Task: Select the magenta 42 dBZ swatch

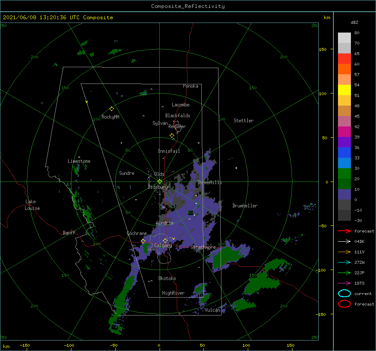Action: tap(344, 132)
